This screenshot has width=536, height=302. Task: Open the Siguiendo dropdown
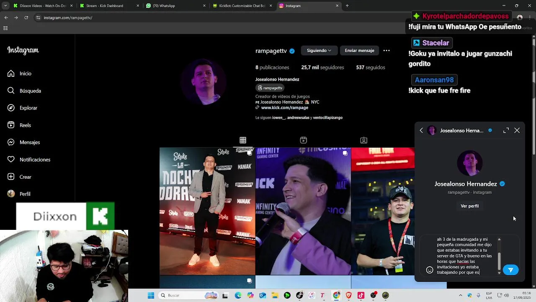point(319,50)
